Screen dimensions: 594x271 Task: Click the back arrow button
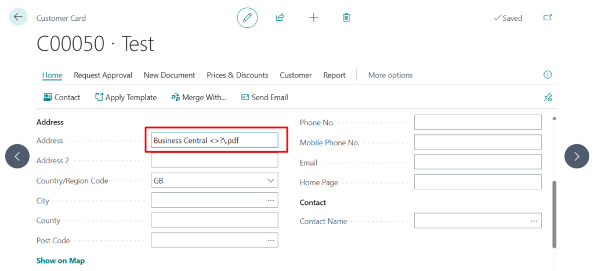click(x=18, y=17)
